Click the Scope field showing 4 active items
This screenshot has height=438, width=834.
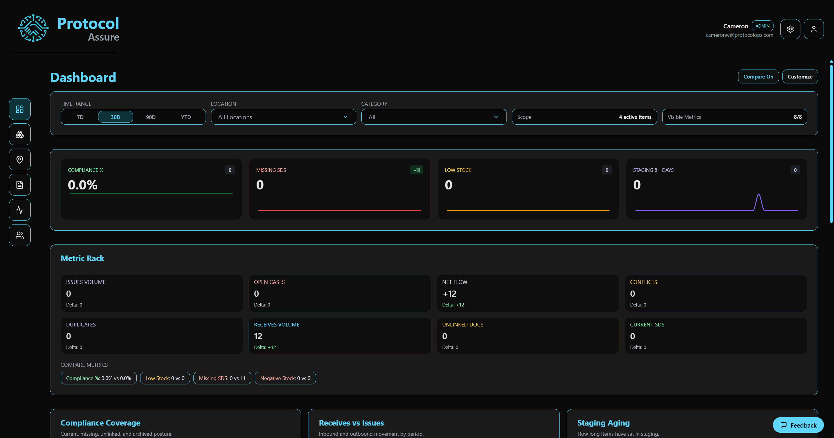(584, 117)
